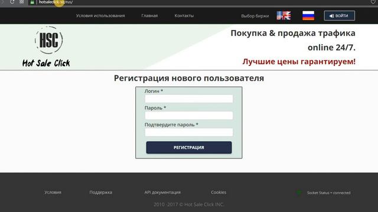Screen dimensions: 378x212
Task: Submit form with РЕГИСТРАЦИЯ button
Action: (x=189, y=147)
